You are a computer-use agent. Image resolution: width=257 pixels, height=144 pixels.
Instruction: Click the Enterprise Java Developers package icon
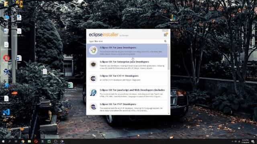(93, 64)
